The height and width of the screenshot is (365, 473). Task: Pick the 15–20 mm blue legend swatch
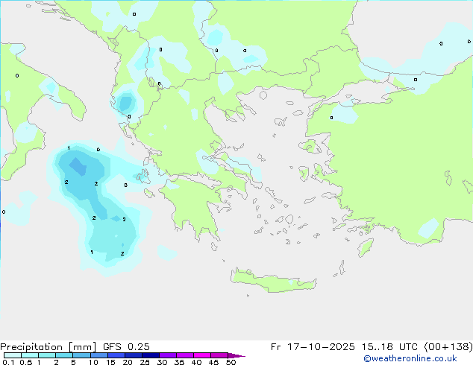(116, 355)
